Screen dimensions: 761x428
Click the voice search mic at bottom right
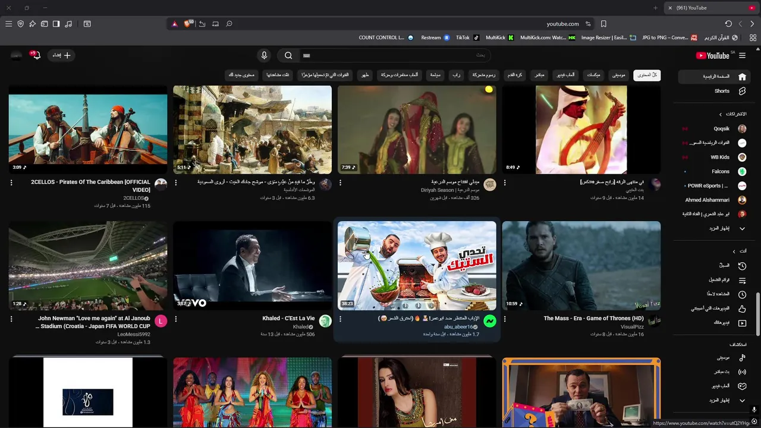[754, 410]
